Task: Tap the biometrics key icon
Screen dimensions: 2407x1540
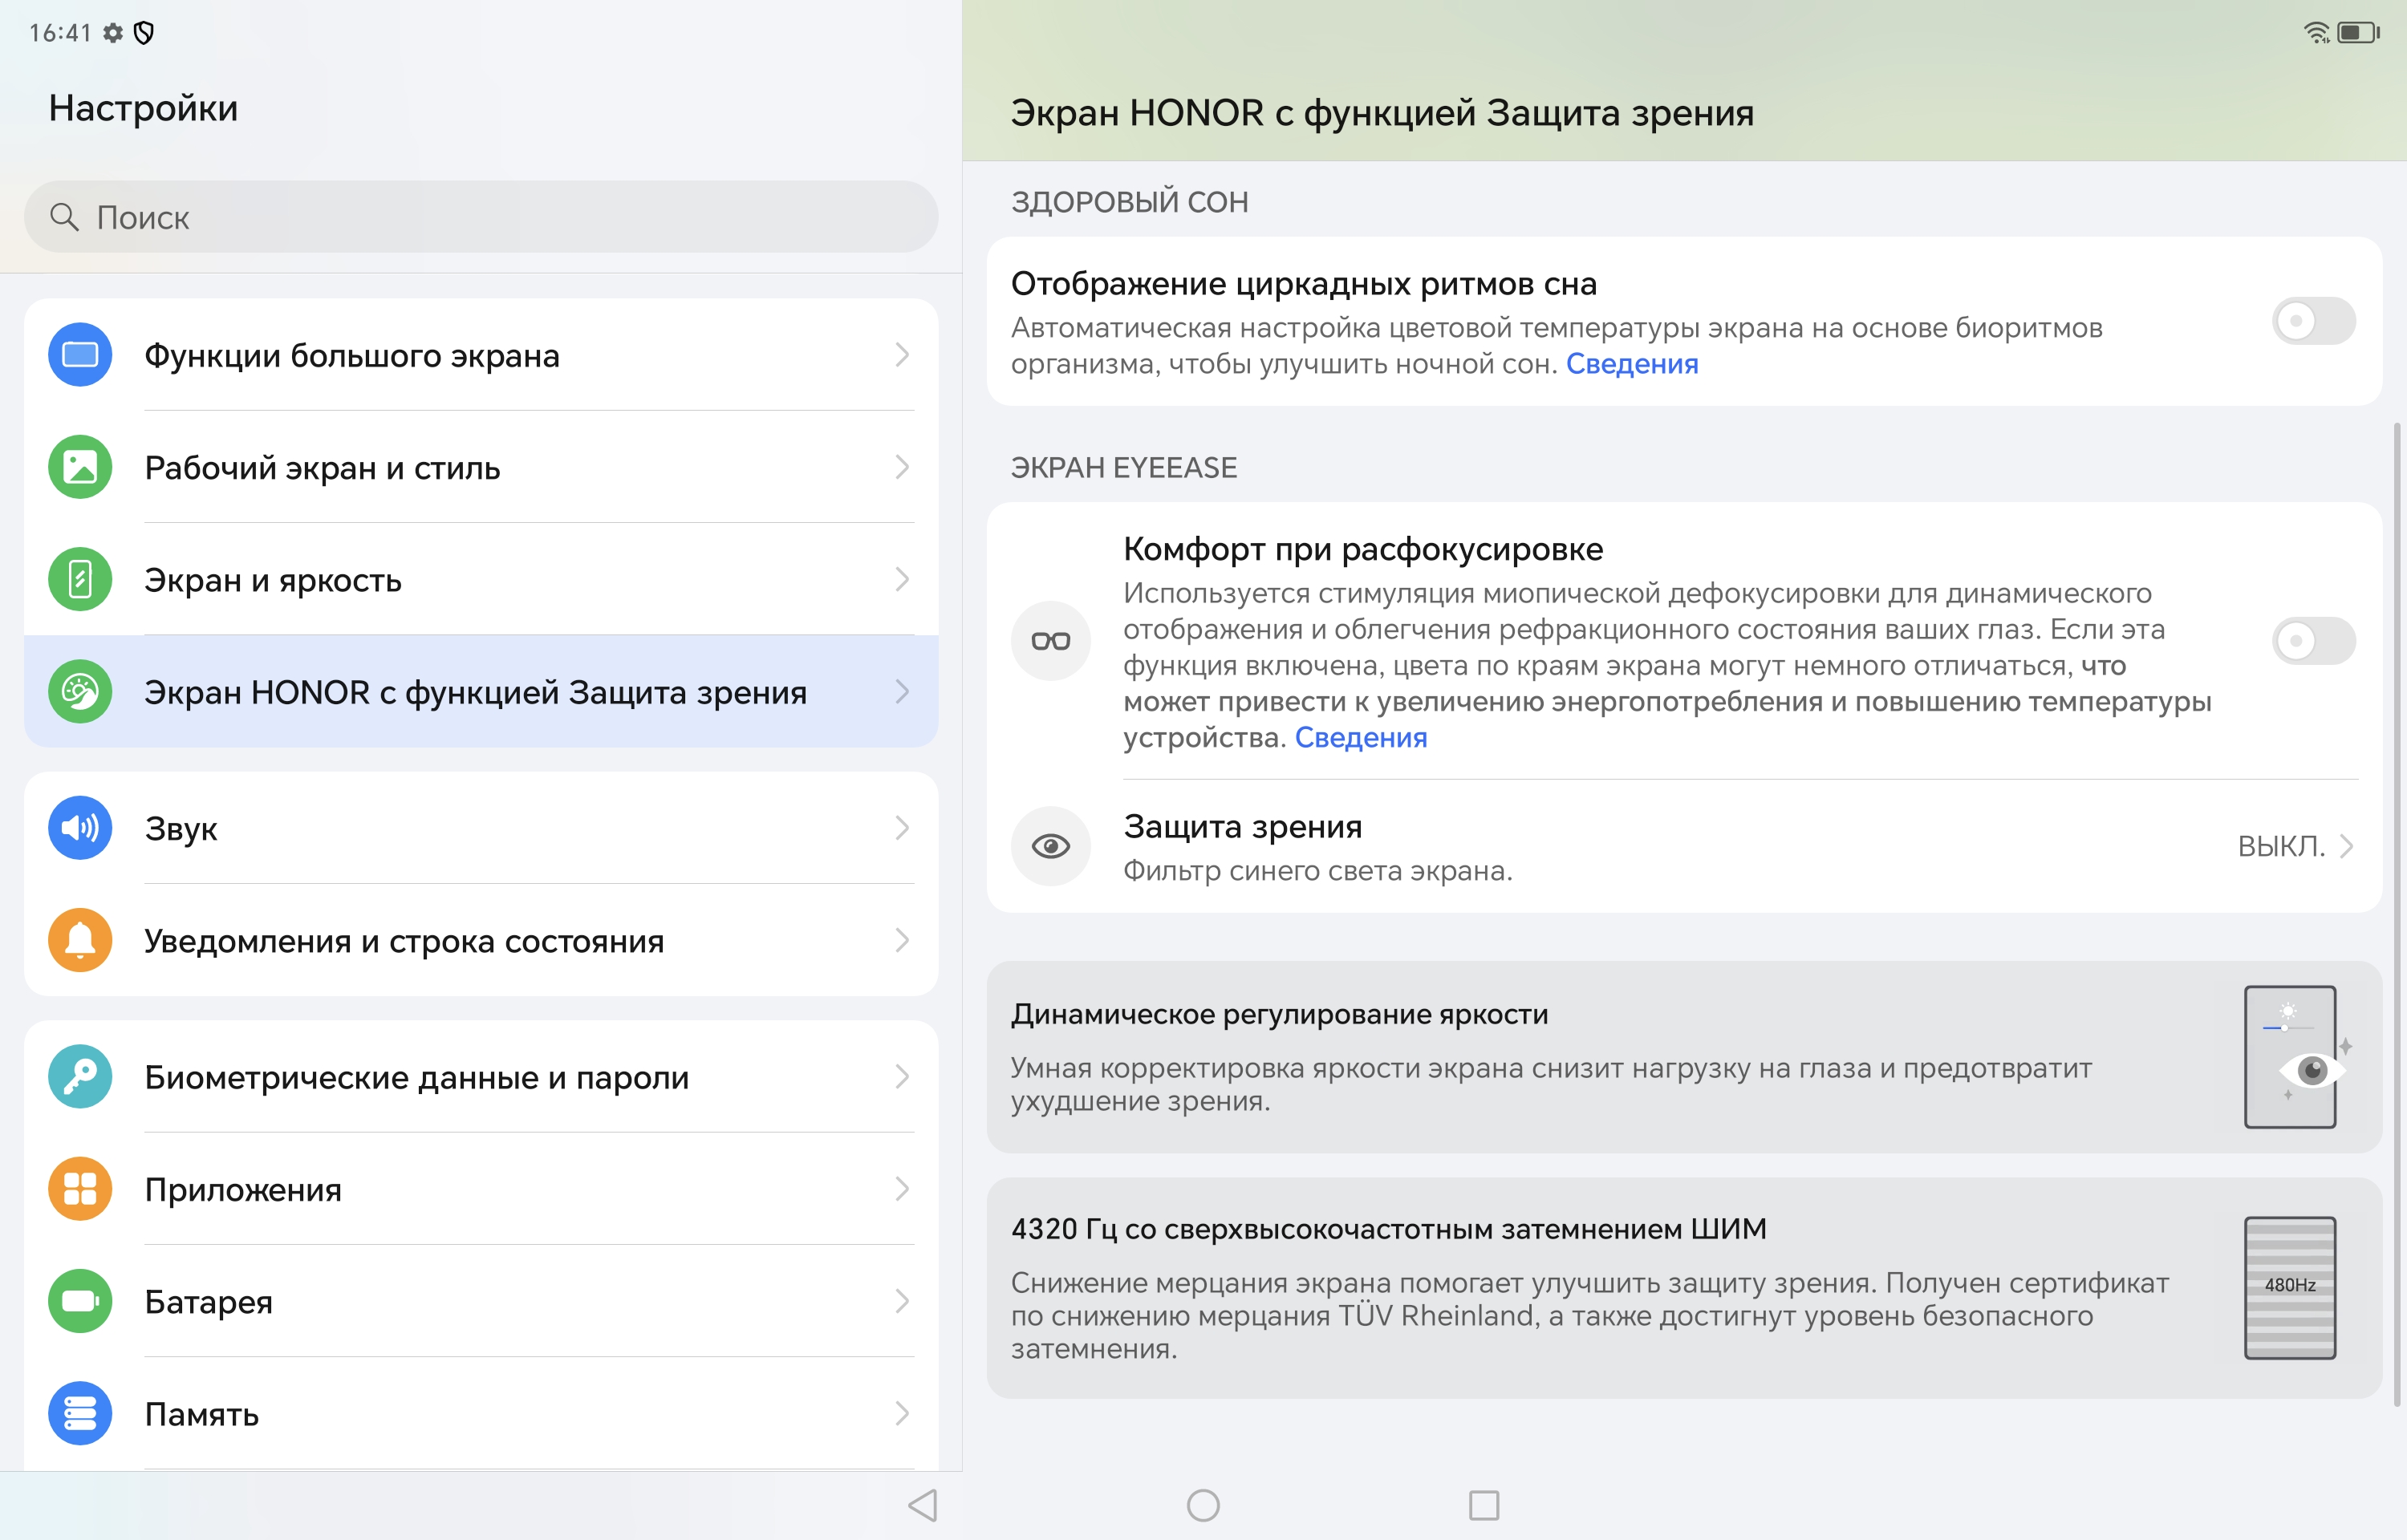Action: (80, 1077)
